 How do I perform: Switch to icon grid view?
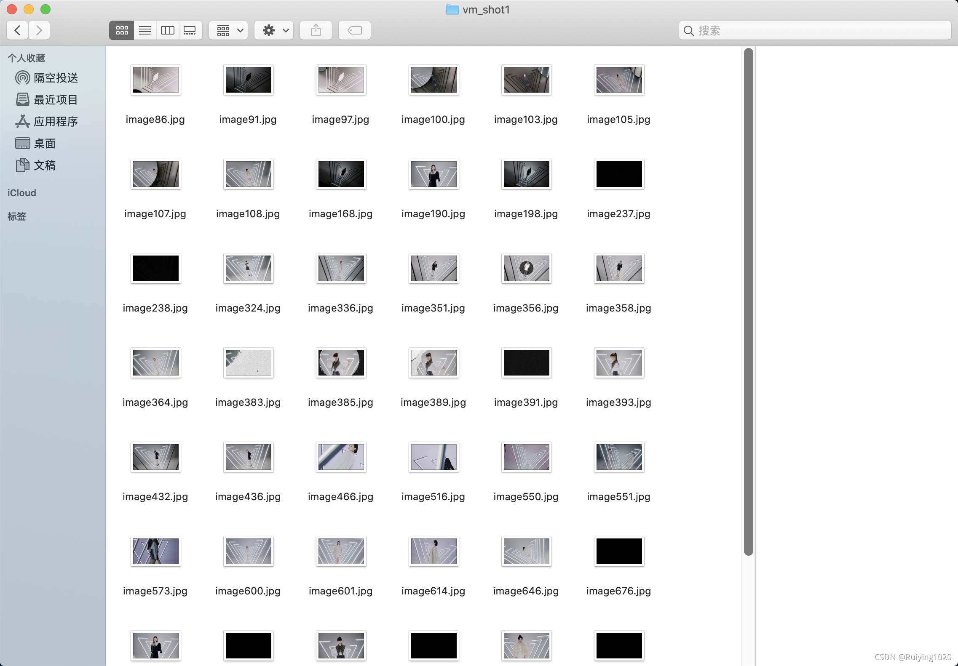click(122, 30)
